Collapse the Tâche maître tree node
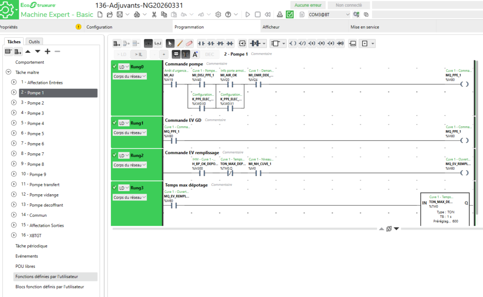This screenshot has height=297, width=483. (x=8, y=73)
